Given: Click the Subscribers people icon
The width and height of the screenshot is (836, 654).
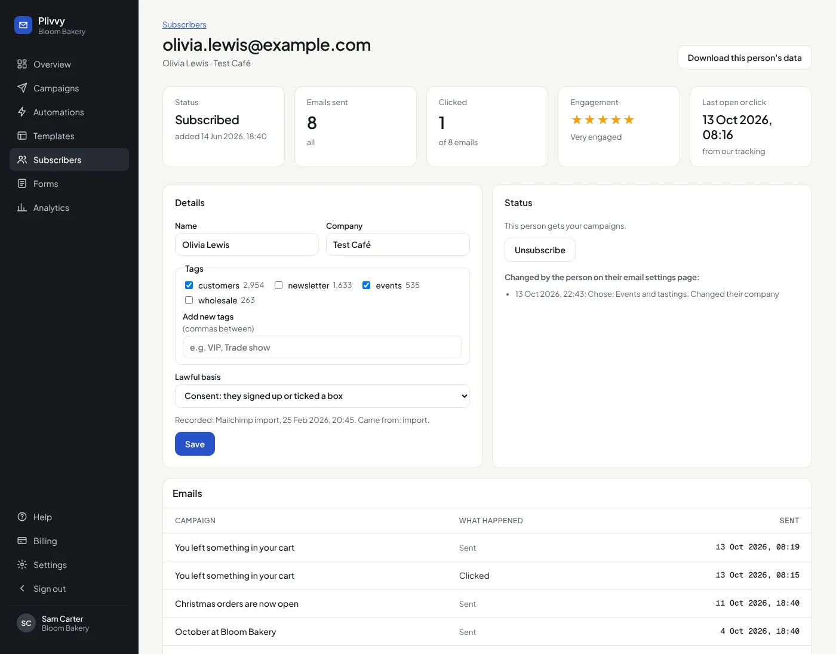Looking at the screenshot, I should pyautogui.click(x=22, y=159).
